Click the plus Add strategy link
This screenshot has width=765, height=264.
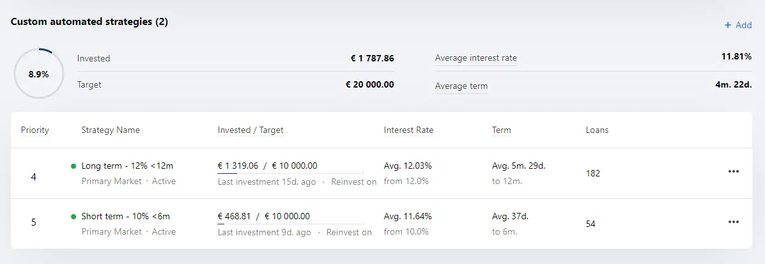point(738,25)
